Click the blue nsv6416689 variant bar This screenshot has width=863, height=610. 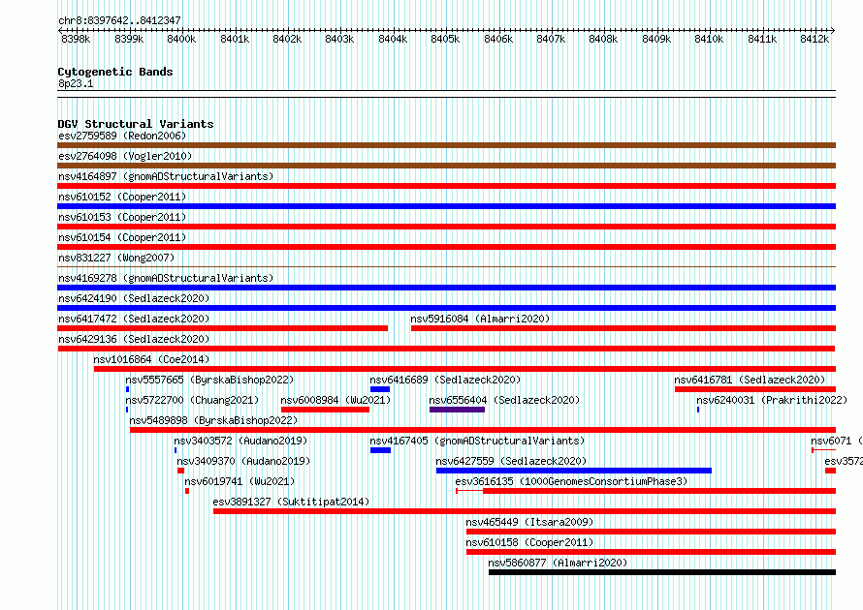click(x=380, y=389)
